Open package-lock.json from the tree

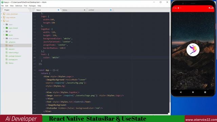pos(15,56)
